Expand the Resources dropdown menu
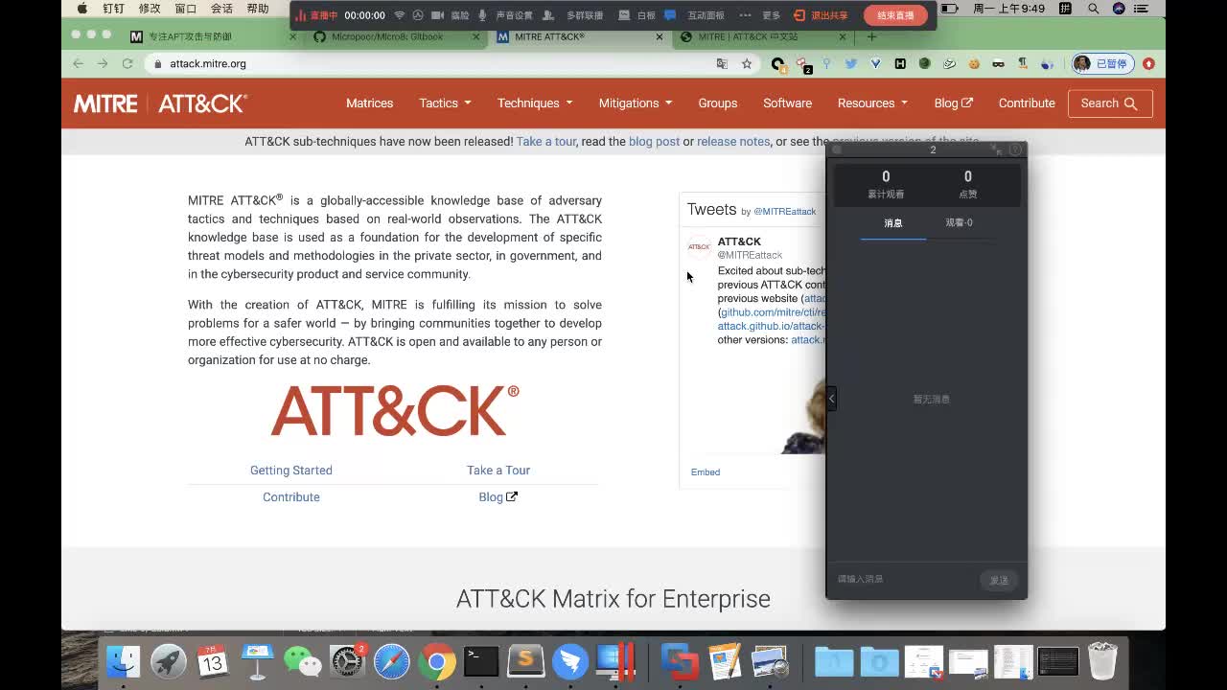Viewport: 1227px width, 690px height. pyautogui.click(x=872, y=103)
